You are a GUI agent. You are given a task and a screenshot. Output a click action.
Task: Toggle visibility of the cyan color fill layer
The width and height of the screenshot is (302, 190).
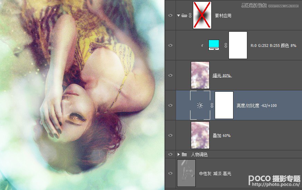pos(170,45)
